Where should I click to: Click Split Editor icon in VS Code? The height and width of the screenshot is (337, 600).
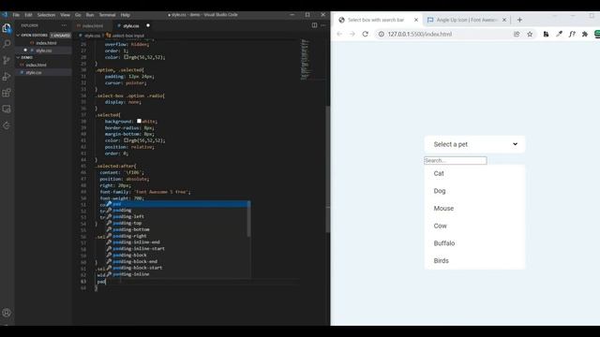click(314, 25)
